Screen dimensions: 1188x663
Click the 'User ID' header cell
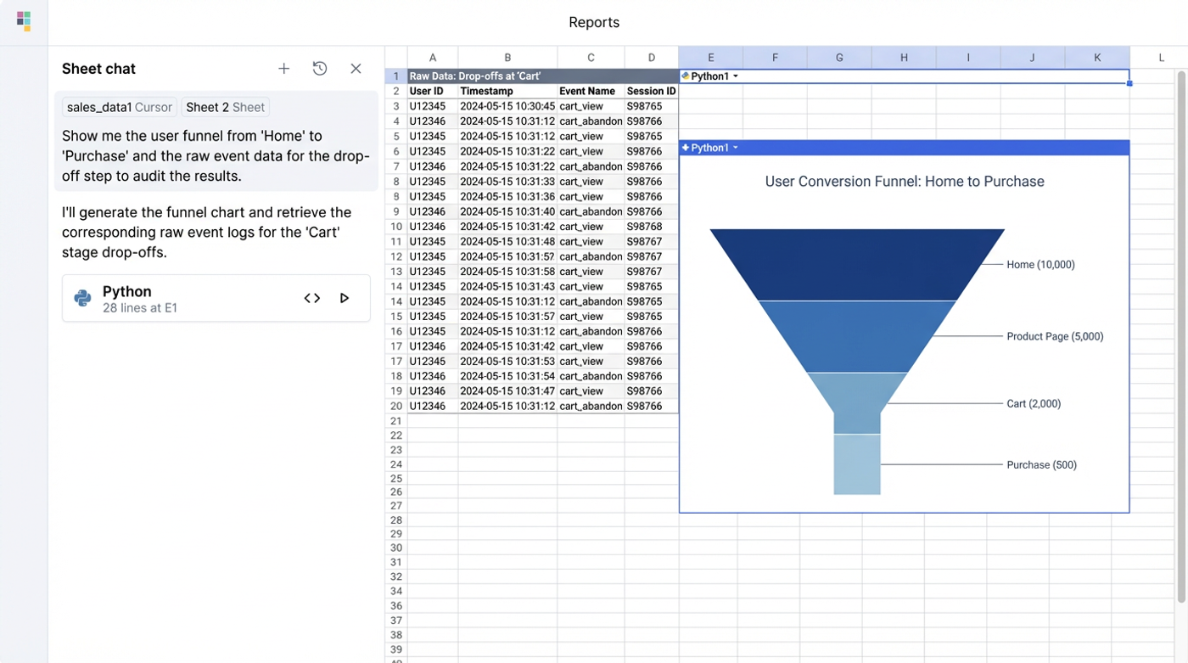click(433, 91)
